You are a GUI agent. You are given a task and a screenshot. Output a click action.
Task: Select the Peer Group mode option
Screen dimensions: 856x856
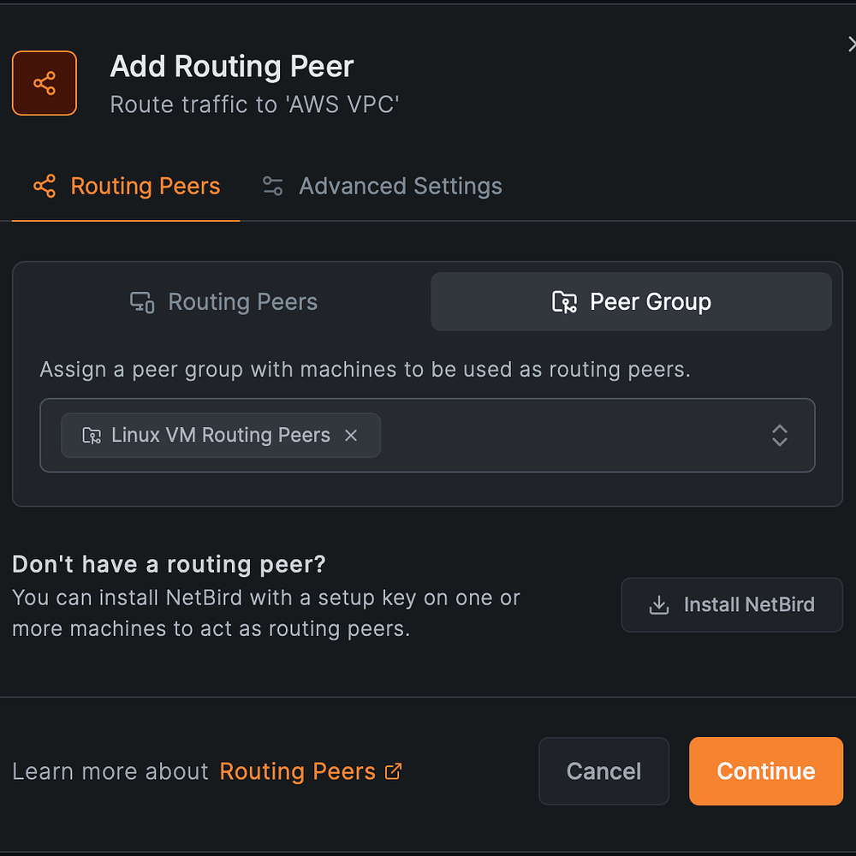[x=631, y=301]
